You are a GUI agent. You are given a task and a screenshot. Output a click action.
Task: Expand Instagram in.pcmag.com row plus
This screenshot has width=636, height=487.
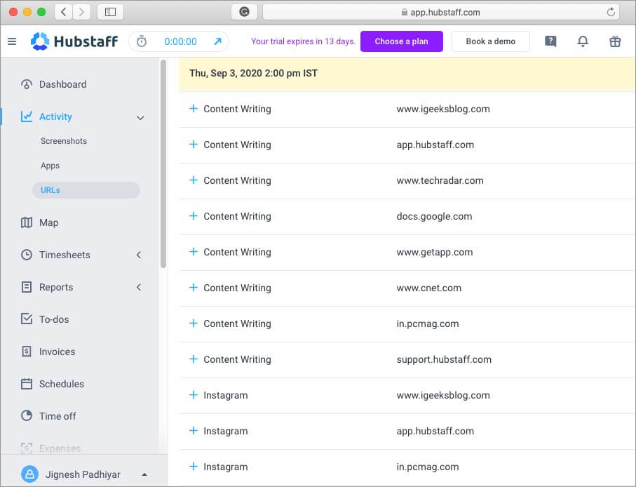194,466
